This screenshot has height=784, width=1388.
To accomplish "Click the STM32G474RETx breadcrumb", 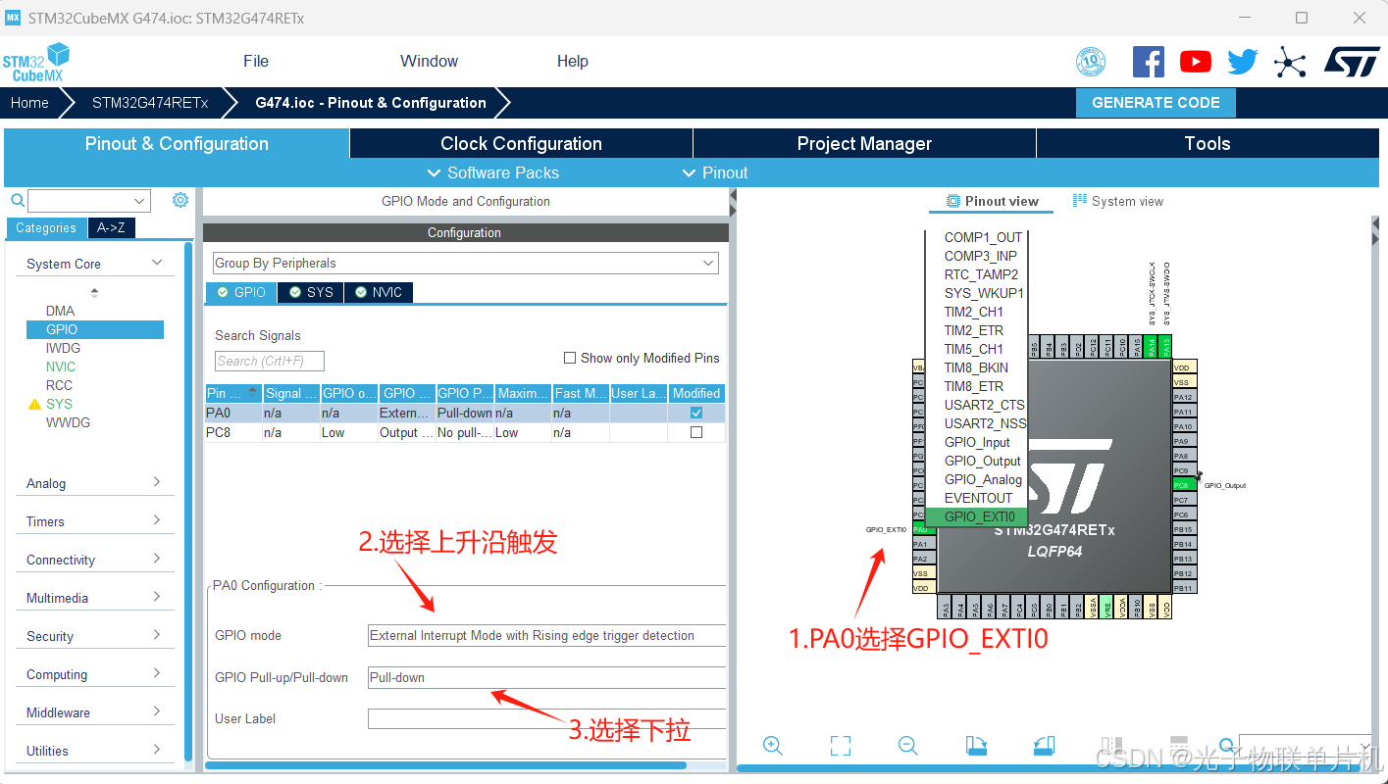I will tap(150, 103).
